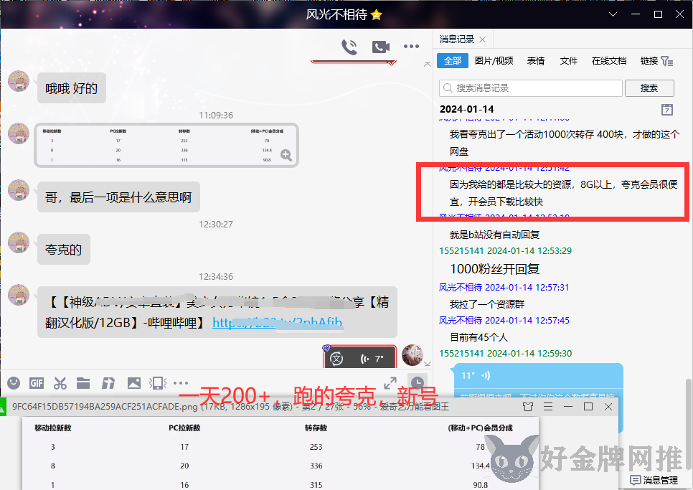Click the 134.4 value in the image viewer table
693x490 pixels.
point(481,466)
